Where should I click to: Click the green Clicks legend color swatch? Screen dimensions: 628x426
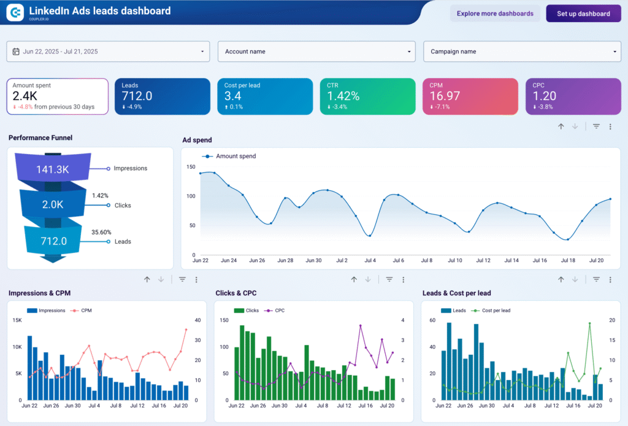pyautogui.click(x=239, y=311)
